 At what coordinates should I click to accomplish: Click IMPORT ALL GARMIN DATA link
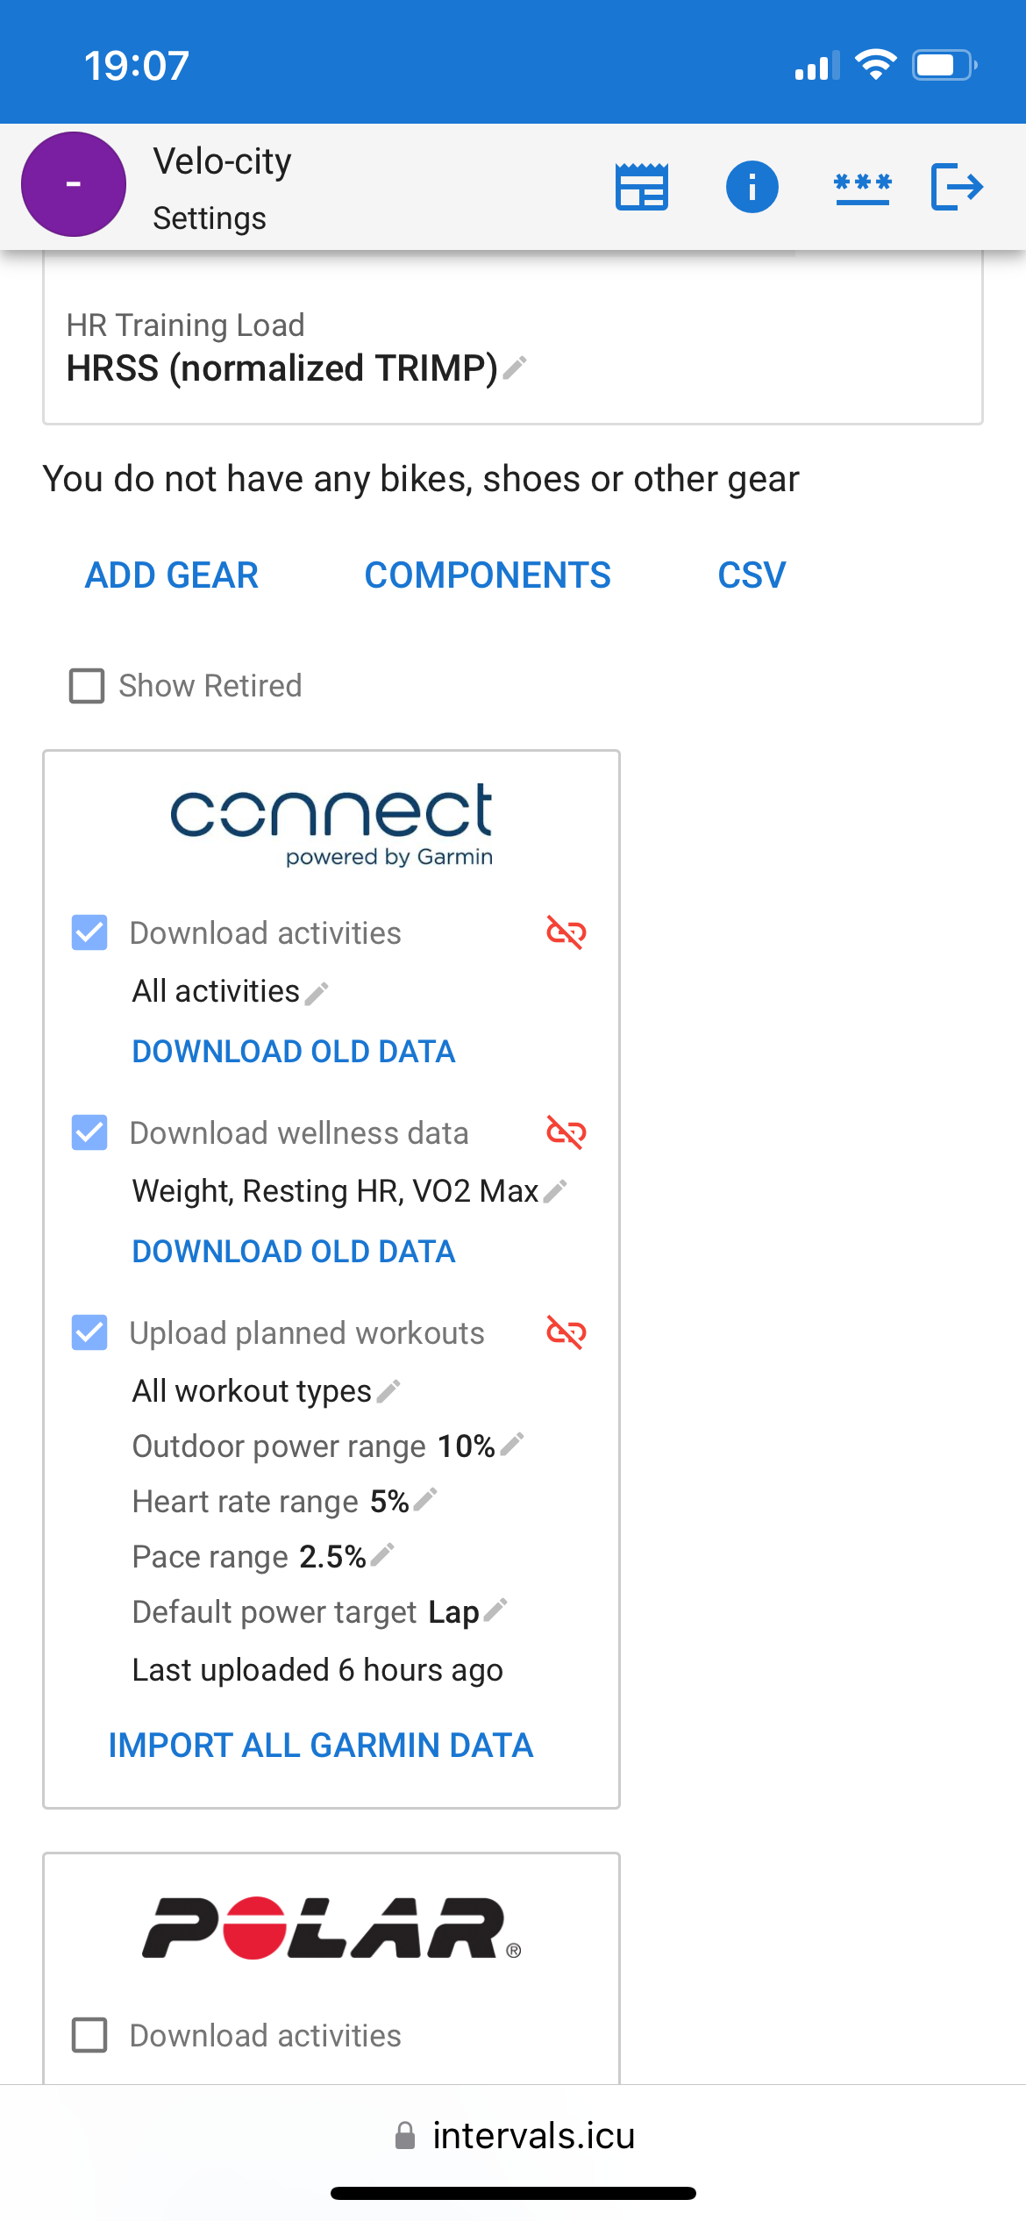321,1746
